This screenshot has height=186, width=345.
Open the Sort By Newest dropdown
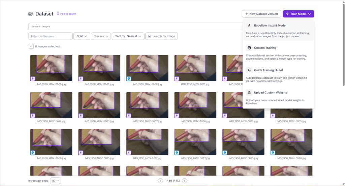(x=128, y=36)
